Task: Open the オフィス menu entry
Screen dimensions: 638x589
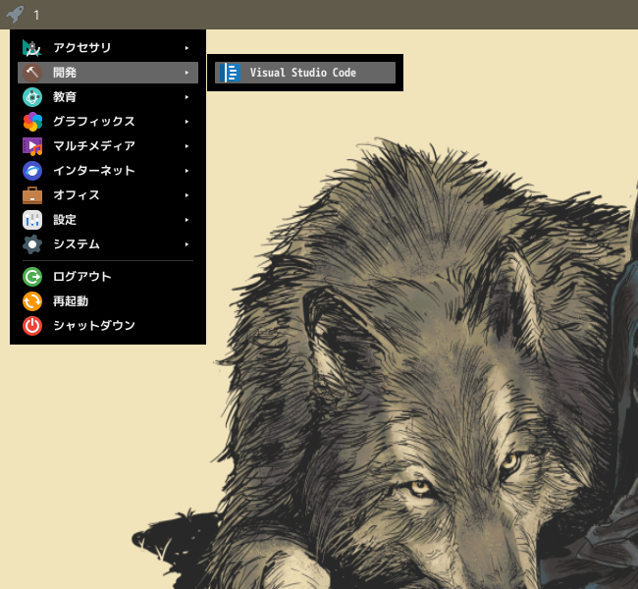Action: pyautogui.click(x=108, y=195)
